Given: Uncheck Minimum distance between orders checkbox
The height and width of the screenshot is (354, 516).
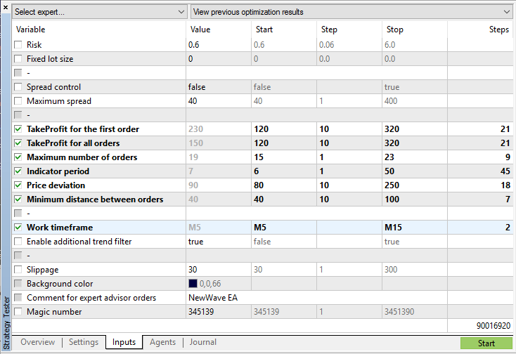Looking at the screenshot, I should (x=18, y=199).
